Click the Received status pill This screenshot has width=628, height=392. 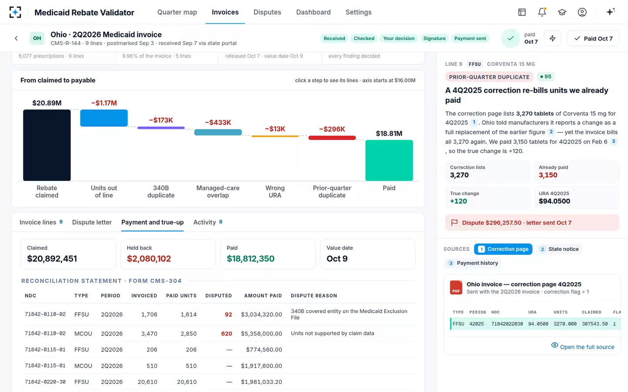coord(334,38)
